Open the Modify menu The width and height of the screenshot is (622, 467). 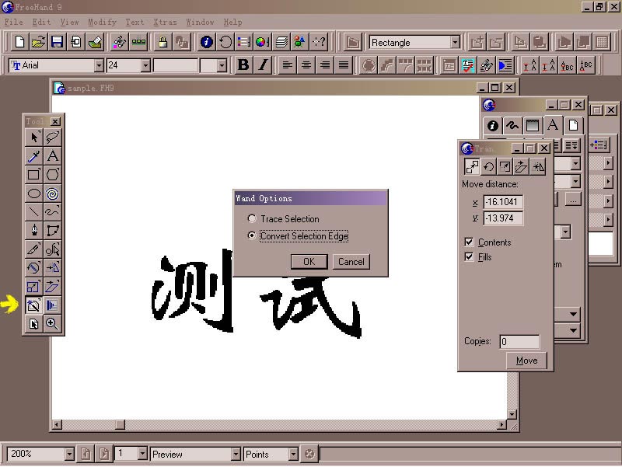point(102,23)
